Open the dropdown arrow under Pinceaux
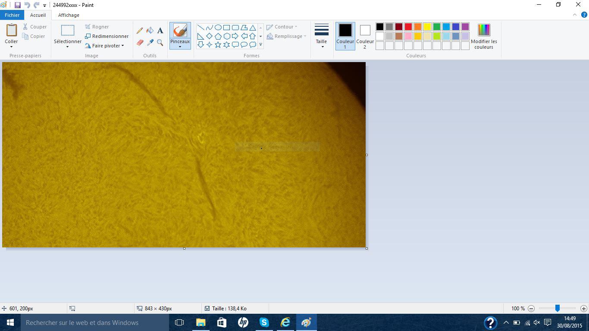 coord(180,47)
